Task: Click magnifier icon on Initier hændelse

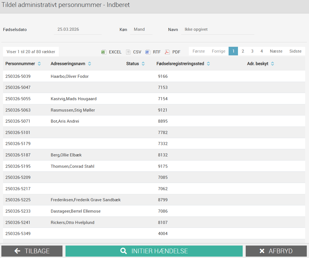Action: (x=124, y=251)
